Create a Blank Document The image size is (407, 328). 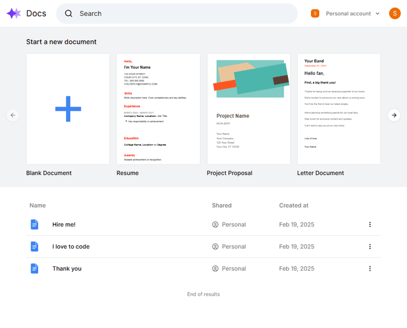click(x=68, y=109)
